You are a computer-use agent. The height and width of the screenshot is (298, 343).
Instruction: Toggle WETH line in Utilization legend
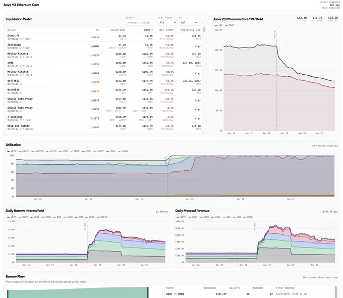click(x=12, y=151)
